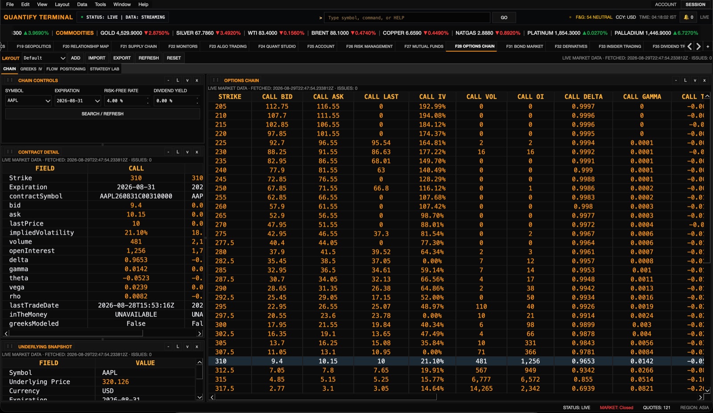Open the F26 Risk Management tab

[369, 46]
